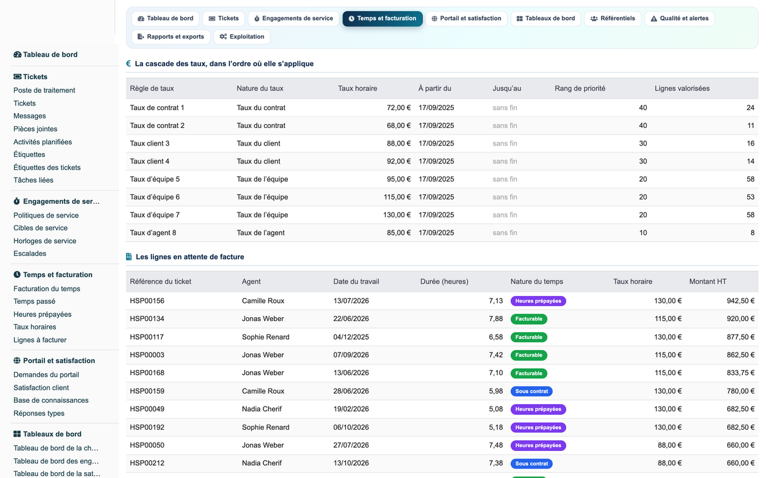The width and height of the screenshot is (773, 478).
Task: Click the sidebar Tickets section icon
Action: coord(17,77)
